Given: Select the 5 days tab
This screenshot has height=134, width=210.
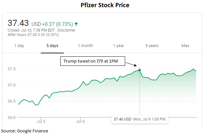Looking at the screenshot, I should tap(52, 46).
